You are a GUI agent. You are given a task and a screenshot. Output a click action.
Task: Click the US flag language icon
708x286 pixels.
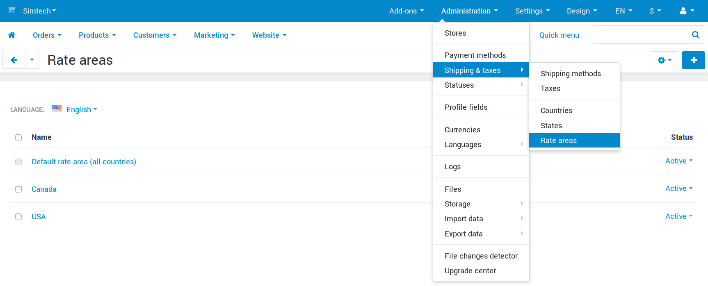(57, 109)
